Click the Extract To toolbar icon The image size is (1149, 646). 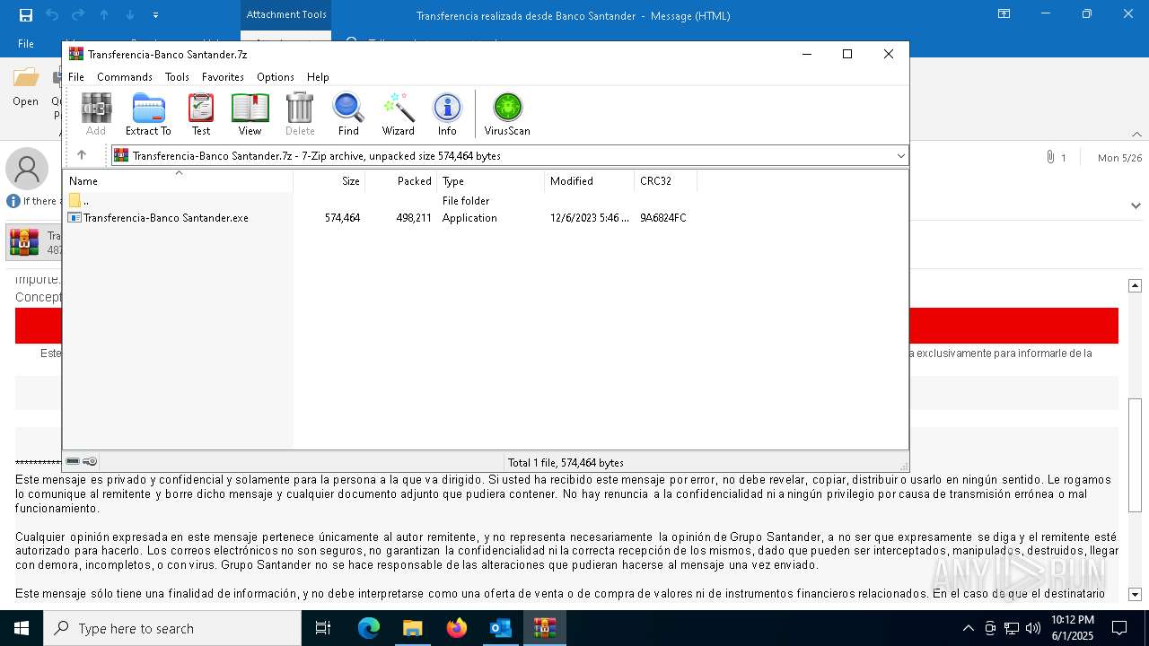148,114
